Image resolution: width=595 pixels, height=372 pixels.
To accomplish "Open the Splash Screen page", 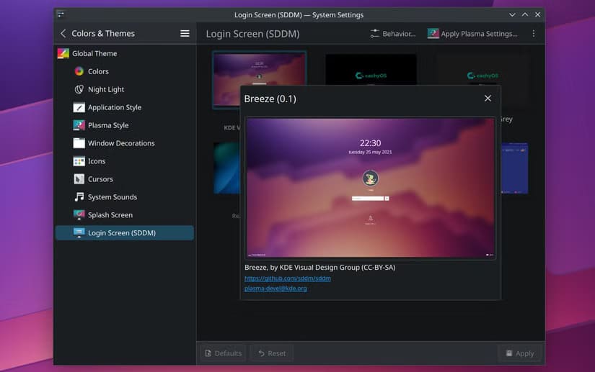I will pos(110,215).
